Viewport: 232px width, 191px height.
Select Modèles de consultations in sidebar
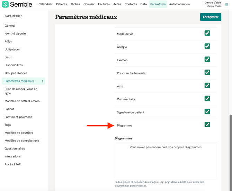pyautogui.click(x=22, y=141)
